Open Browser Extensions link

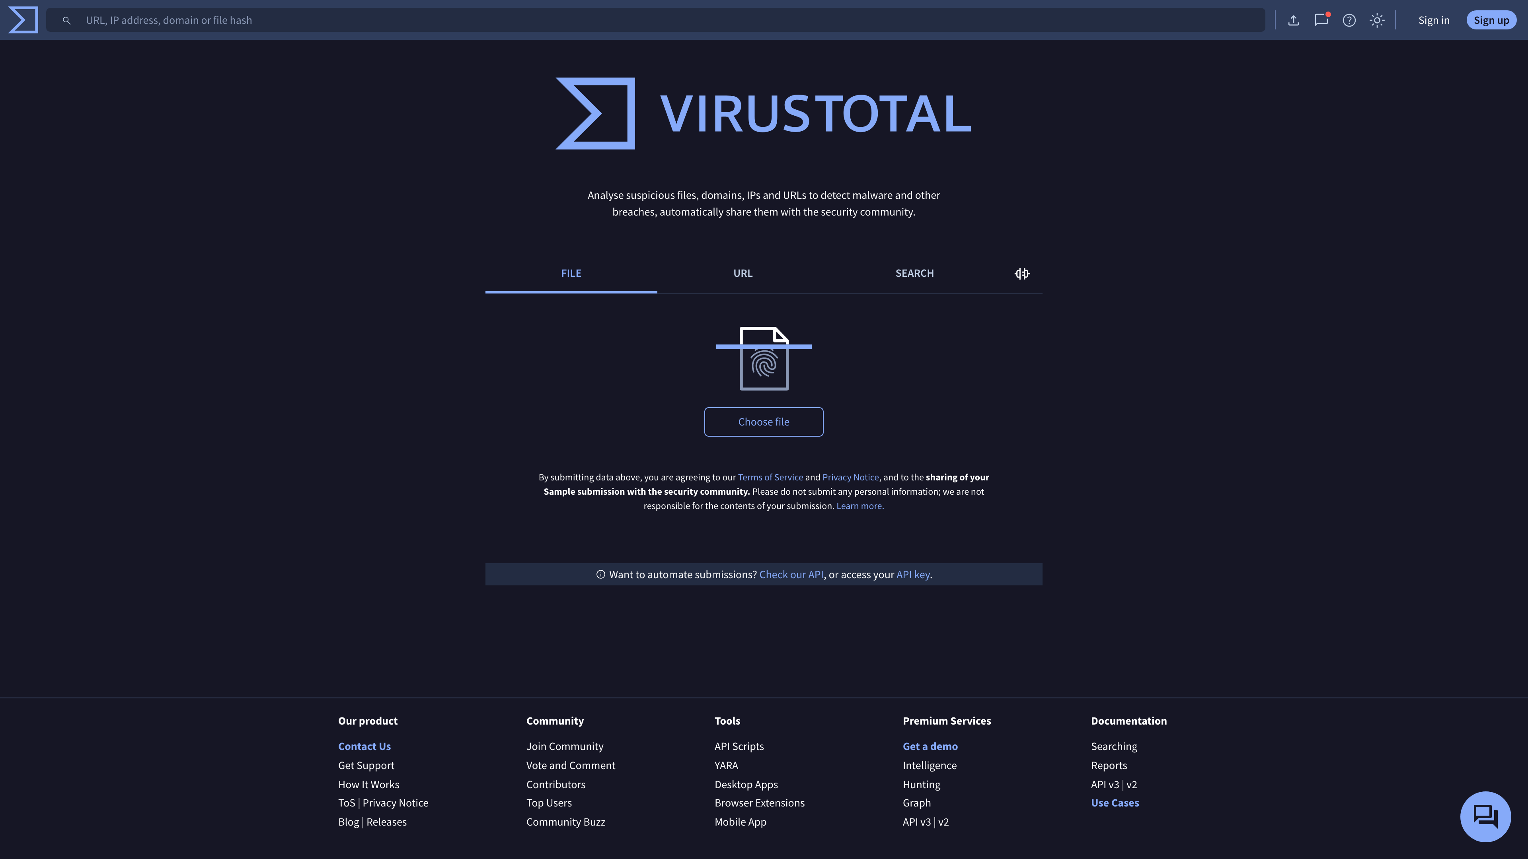tap(759, 803)
